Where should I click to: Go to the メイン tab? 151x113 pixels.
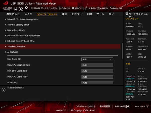(28, 14)
